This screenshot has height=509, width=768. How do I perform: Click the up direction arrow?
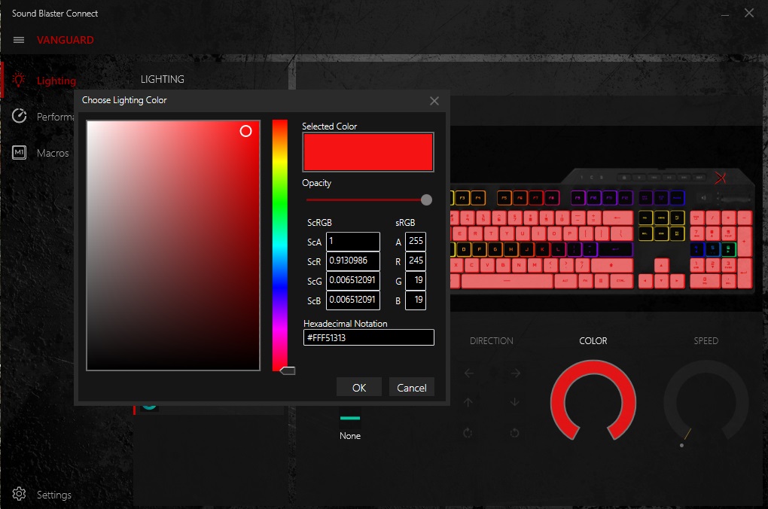point(468,402)
